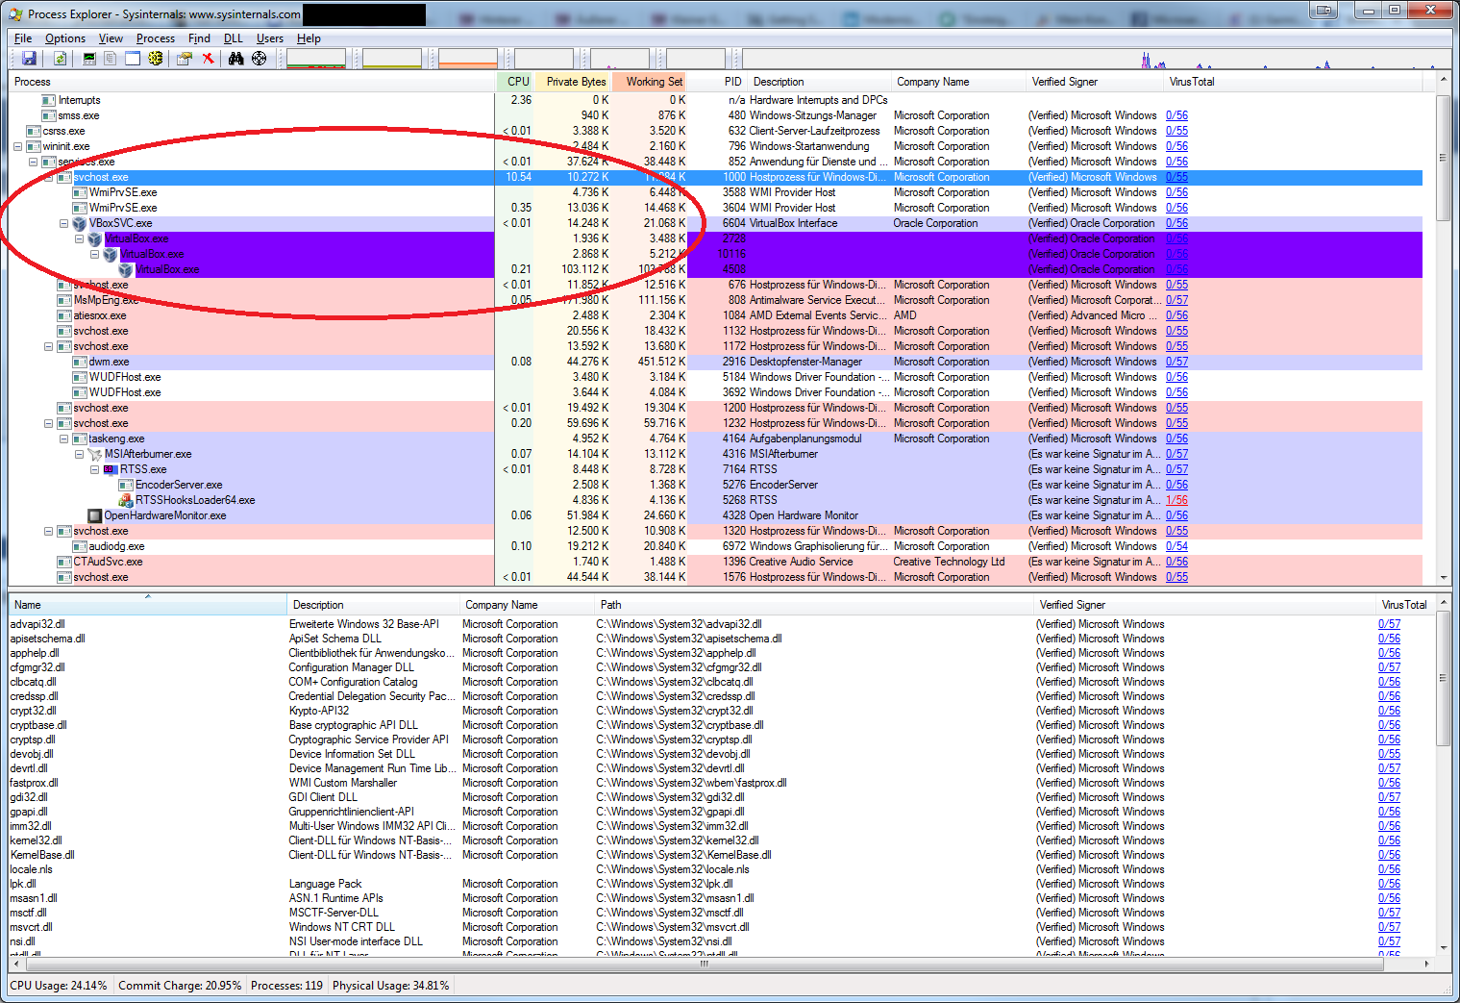Sort processes by CPU column header
This screenshot has height=1003, width=1460.
click(x=515, y=82)
